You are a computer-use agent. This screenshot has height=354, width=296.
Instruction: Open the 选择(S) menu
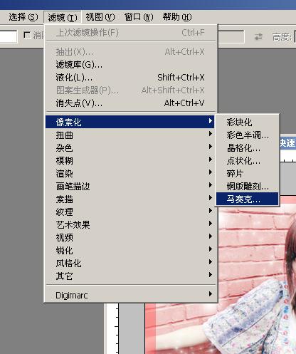point(23,17)
